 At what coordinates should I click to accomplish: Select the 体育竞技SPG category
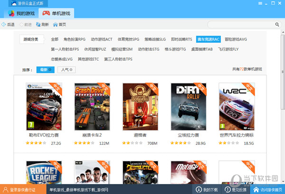128,39
